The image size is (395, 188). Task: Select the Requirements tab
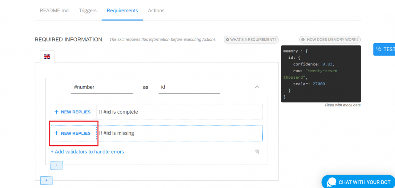pos(122,10)
